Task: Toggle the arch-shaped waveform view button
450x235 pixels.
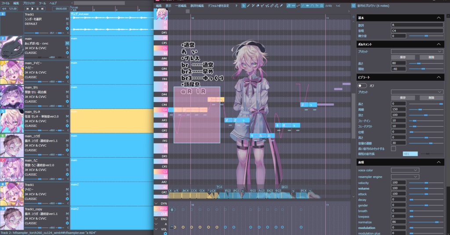Action: (x=312, y=6)
